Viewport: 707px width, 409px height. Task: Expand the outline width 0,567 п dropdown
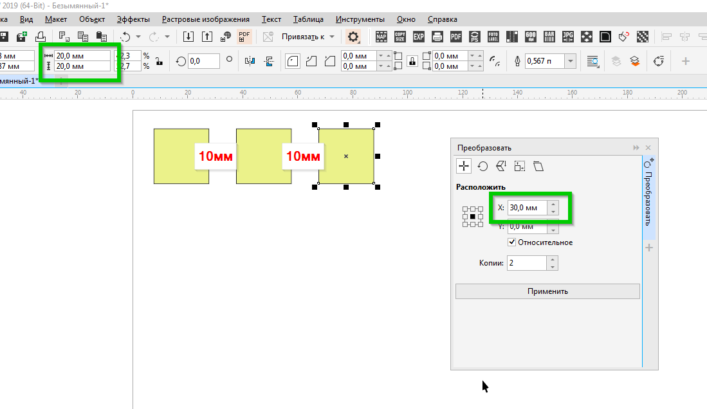(x=570, y=61)
